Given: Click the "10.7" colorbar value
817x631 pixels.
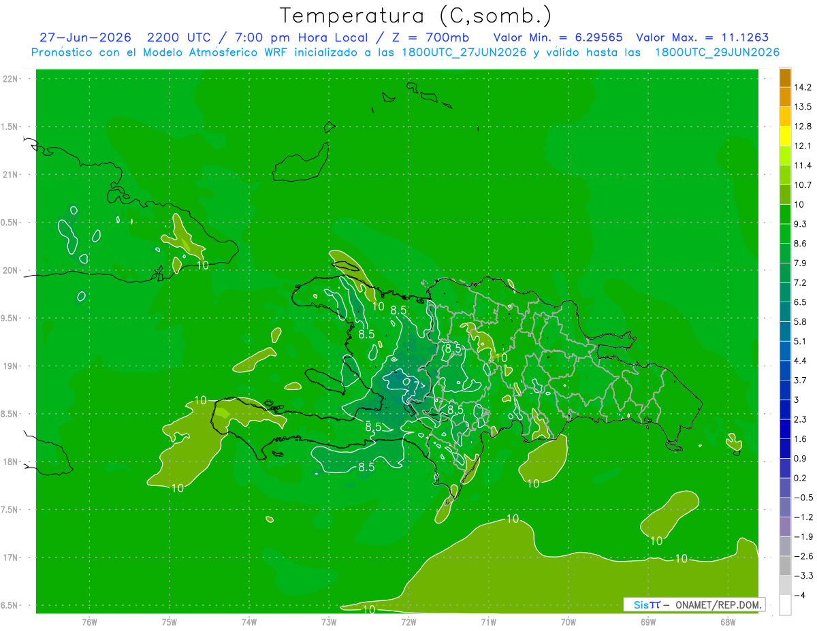Looking at the screenshot, I should click(x=803, y=185).
